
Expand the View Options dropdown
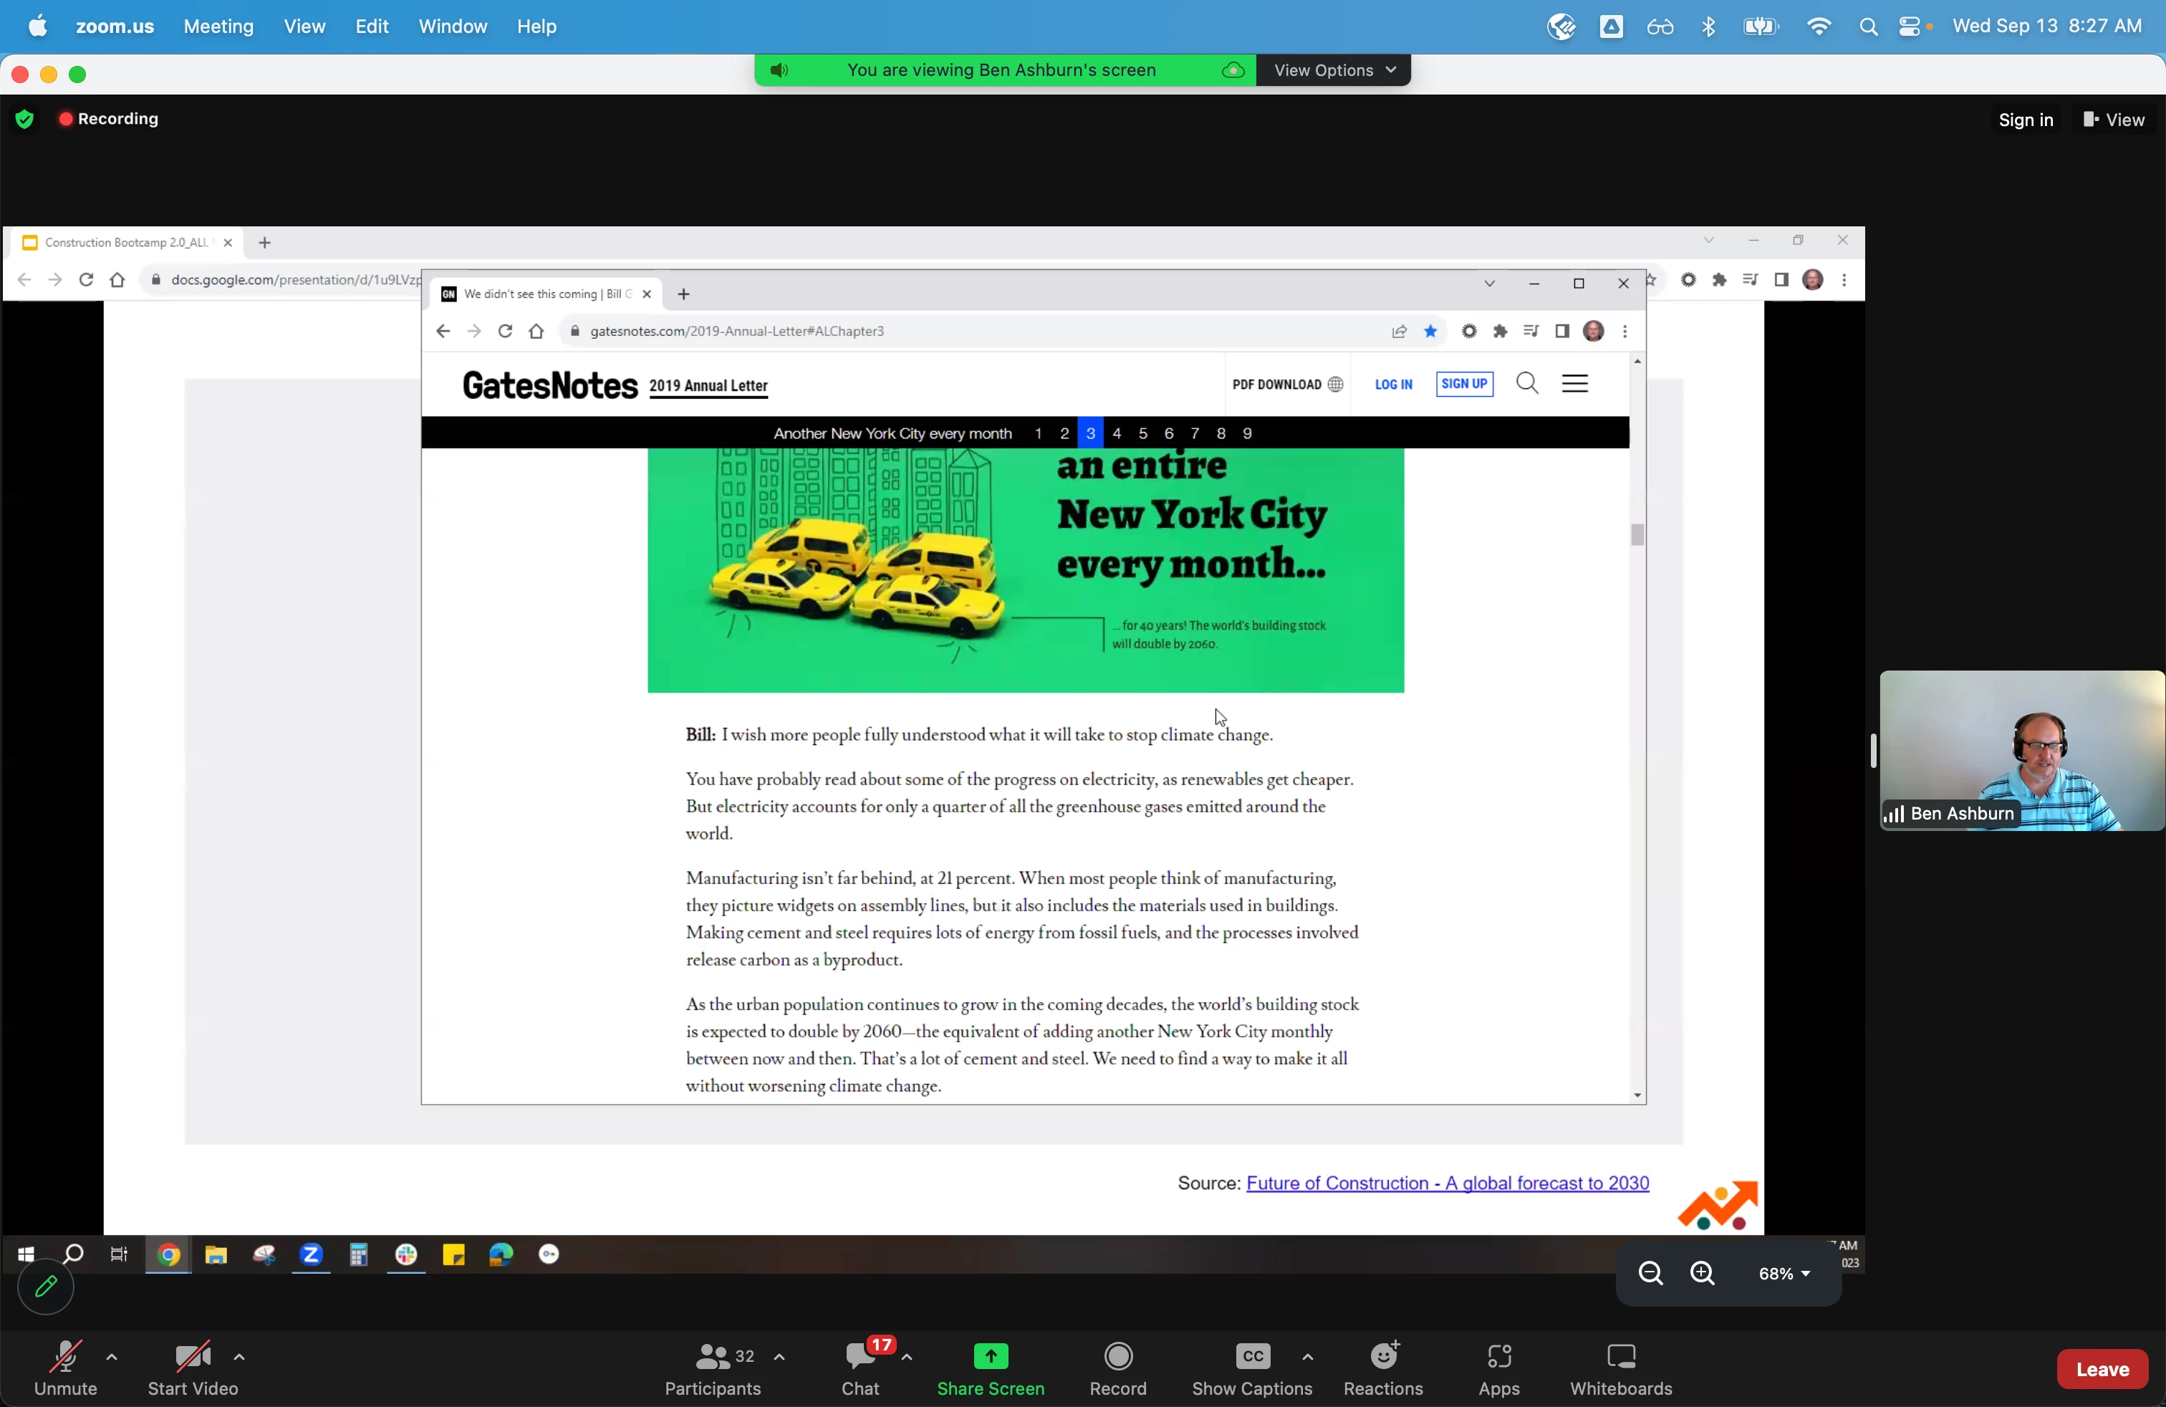(x=1333, y=70)
